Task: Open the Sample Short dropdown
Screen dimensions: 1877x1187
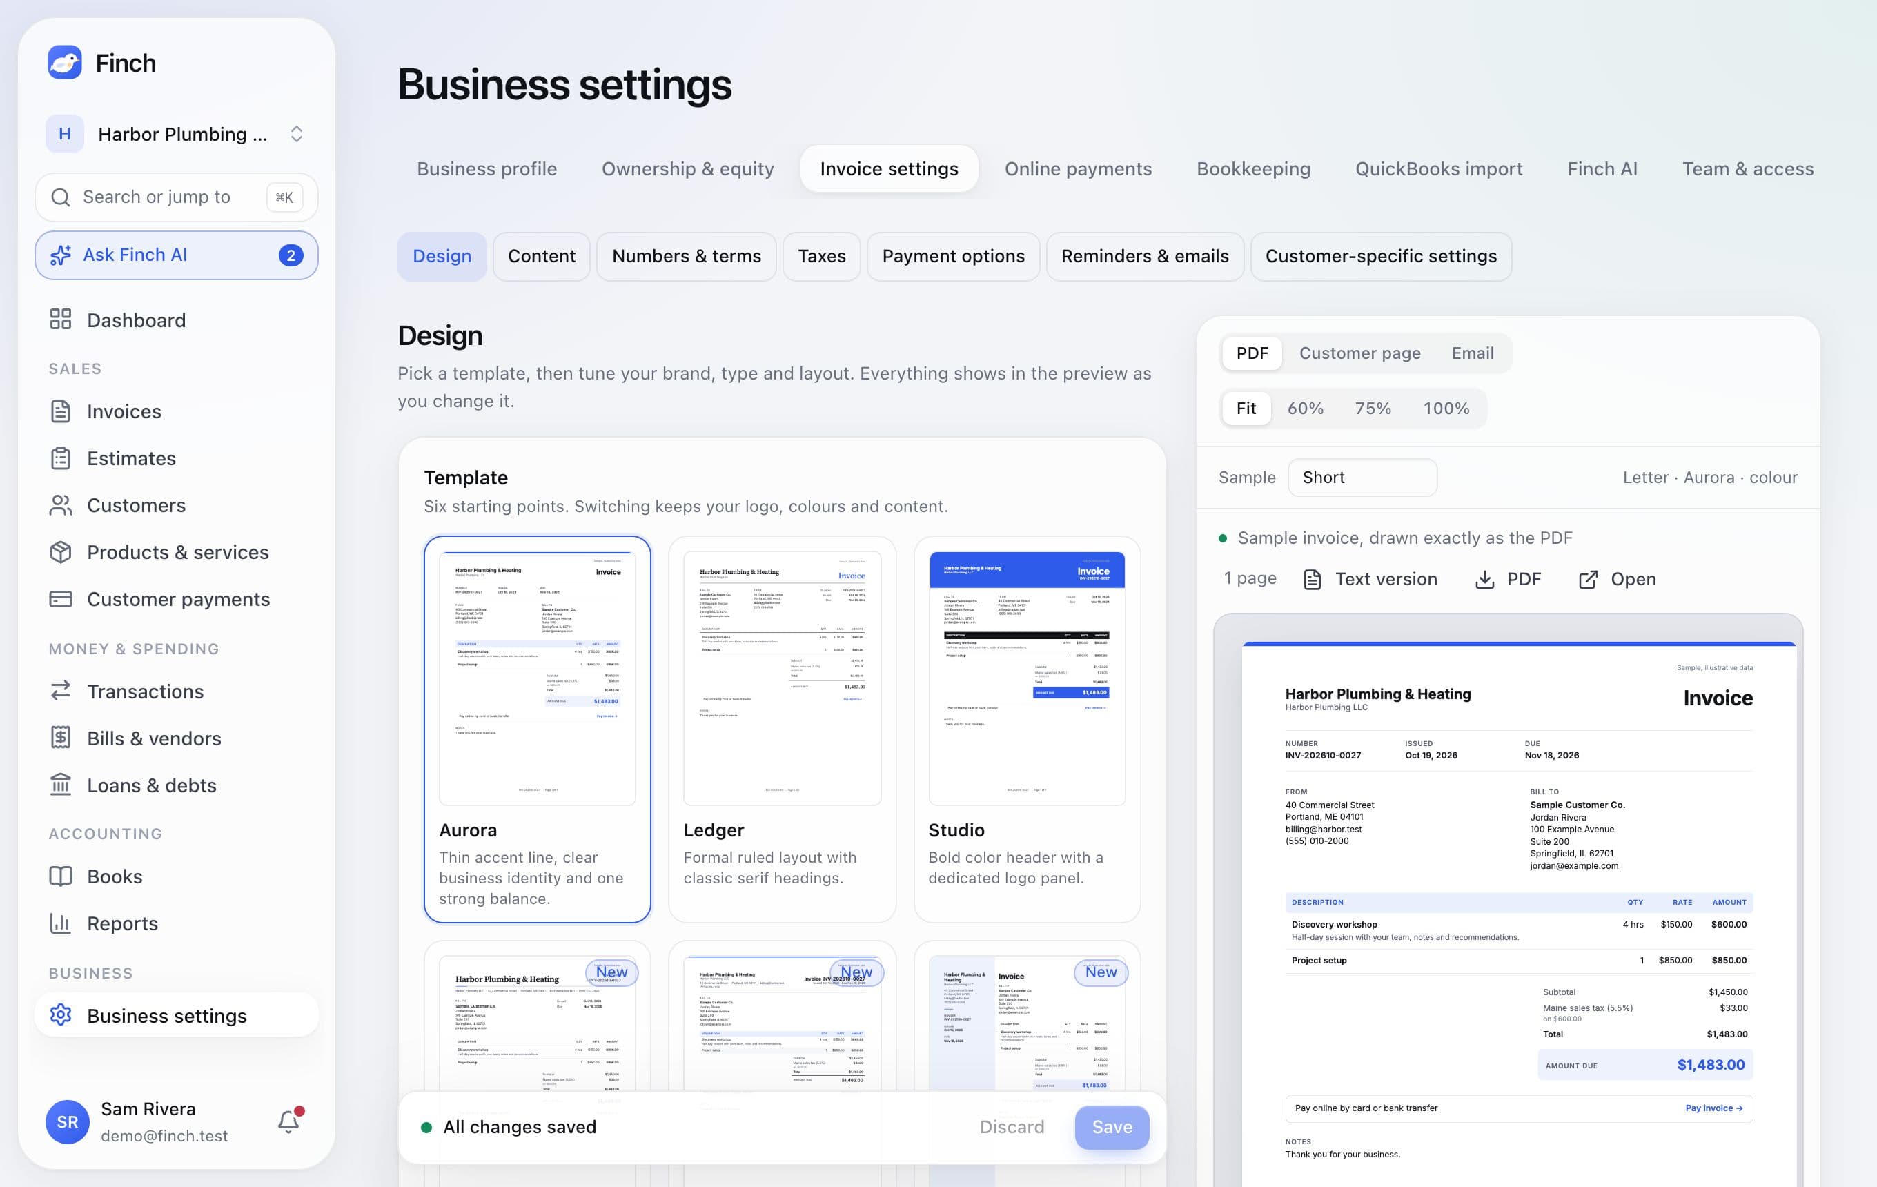Action: click(1362, 477)
